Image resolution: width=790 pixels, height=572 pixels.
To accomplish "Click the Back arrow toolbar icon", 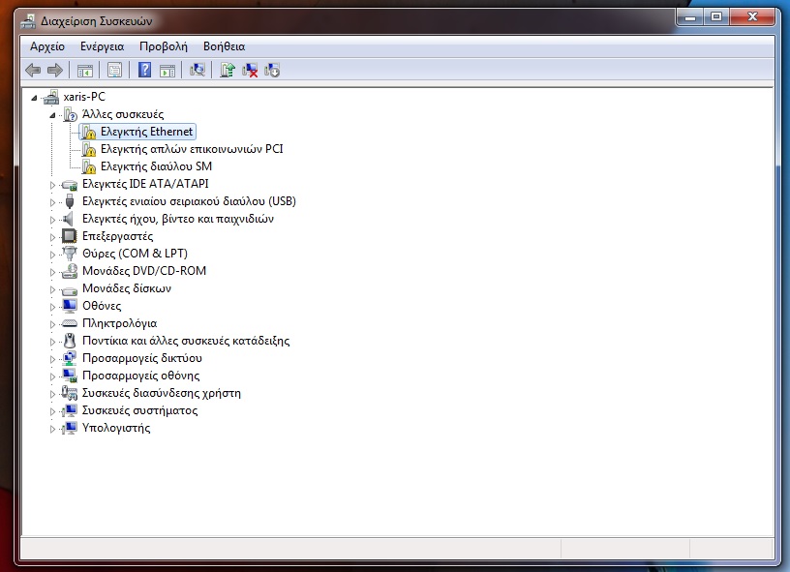I will pos(33,70).
